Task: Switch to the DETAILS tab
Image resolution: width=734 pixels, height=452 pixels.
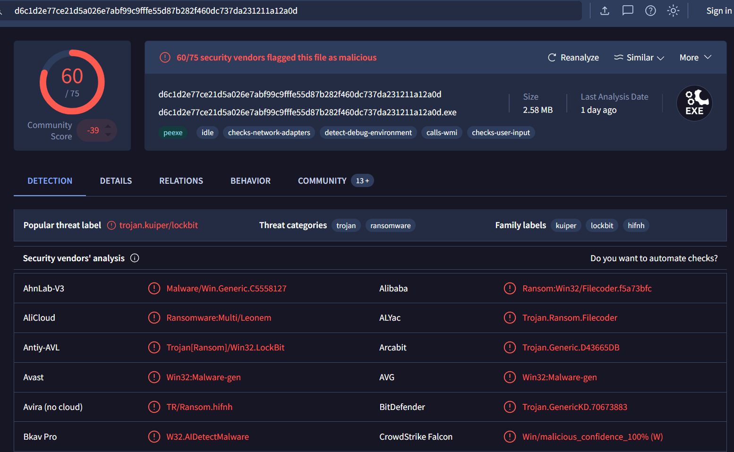Action: tap(116, 181)
